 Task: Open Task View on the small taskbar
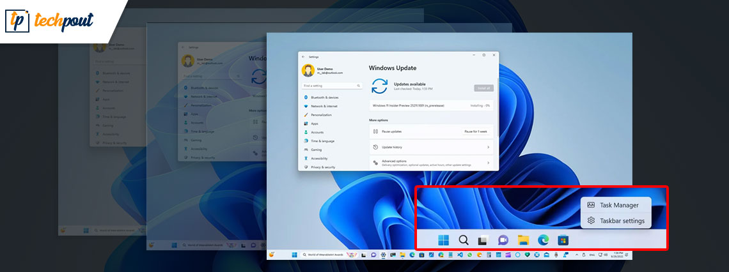coord(364,255)
